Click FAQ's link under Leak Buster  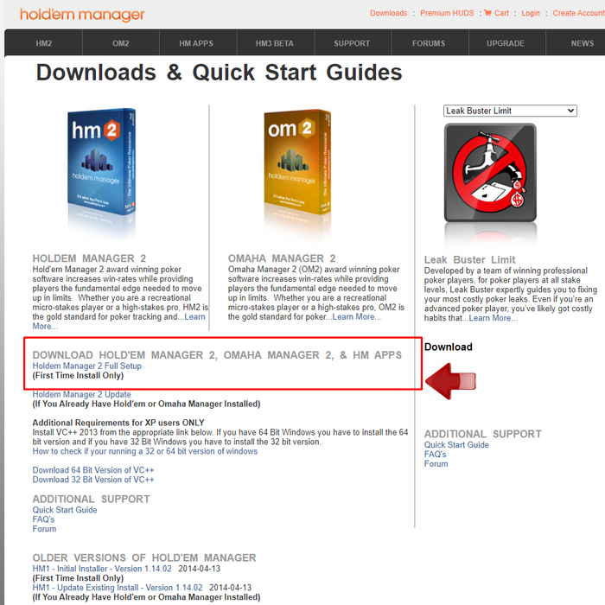point(436,454)
